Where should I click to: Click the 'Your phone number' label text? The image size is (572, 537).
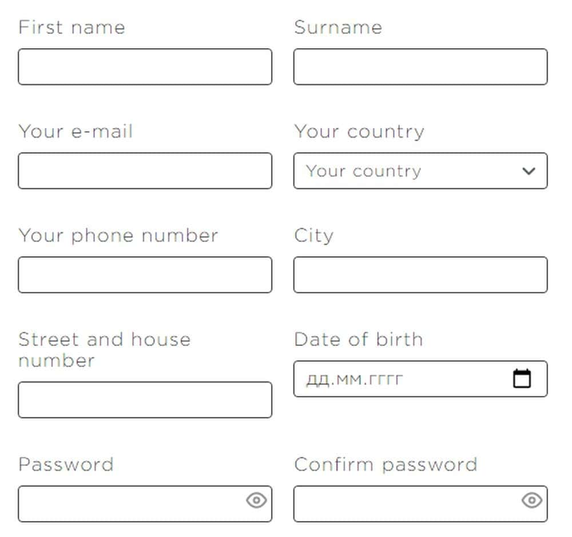click(118, 236)
